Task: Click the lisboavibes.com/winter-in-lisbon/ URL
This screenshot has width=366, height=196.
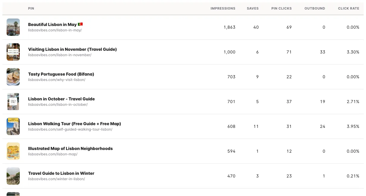Action: coord(57,179)
